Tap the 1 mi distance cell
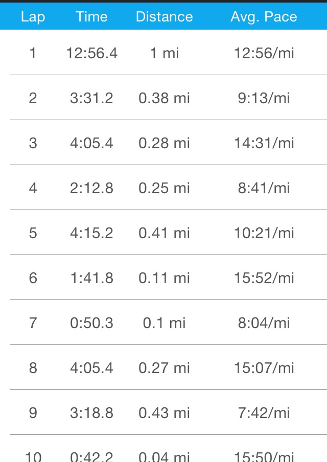 click(x=164, y=53)
